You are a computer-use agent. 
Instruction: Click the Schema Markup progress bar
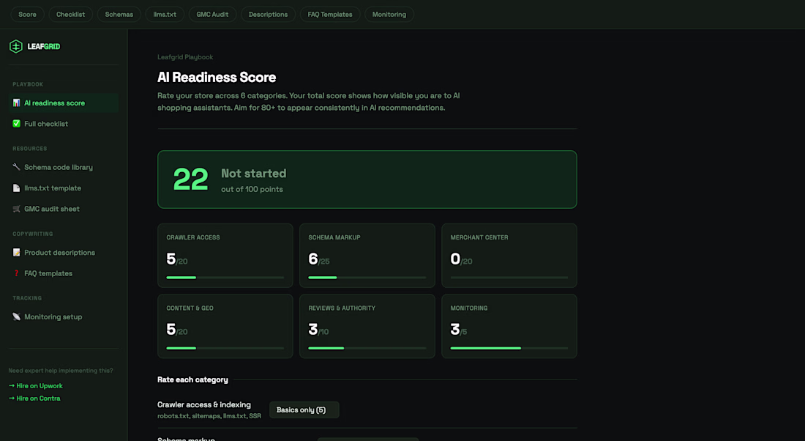click(367, 278)
